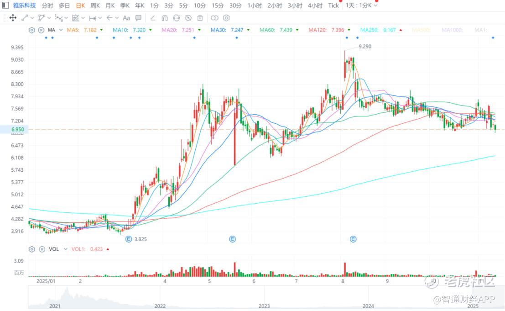This screenshot has width=505, height=311.
Task: Expand the measurement grid tool dropdown arrow
Action: [x=83, y=18]
